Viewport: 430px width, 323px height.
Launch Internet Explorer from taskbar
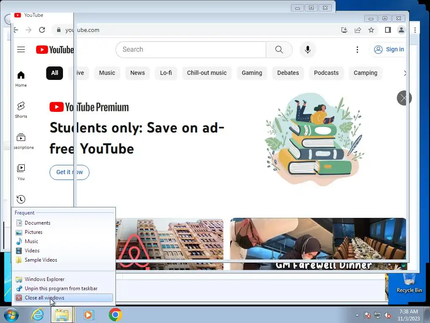pyautogui.click(x=37, y=315)
